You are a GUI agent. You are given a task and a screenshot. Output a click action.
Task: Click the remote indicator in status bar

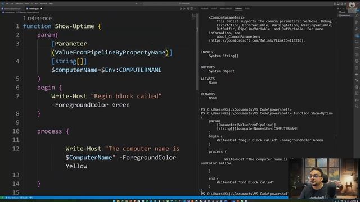[x=2, y=198]
